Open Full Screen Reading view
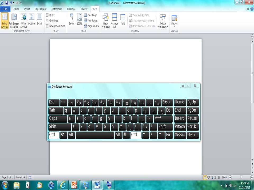This screenshot has height=190, width=254. (x=14, y=21)
